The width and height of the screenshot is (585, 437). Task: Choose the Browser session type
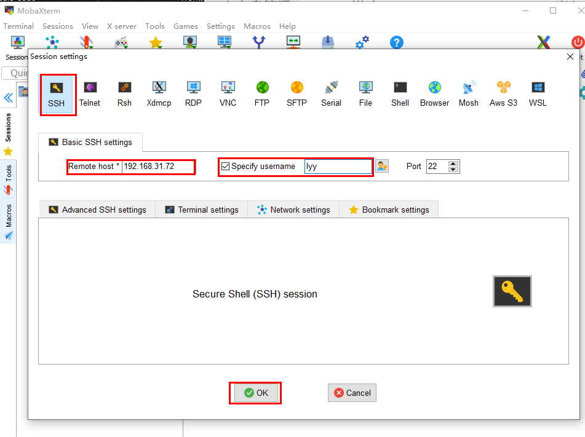click(x=435, y=94)
